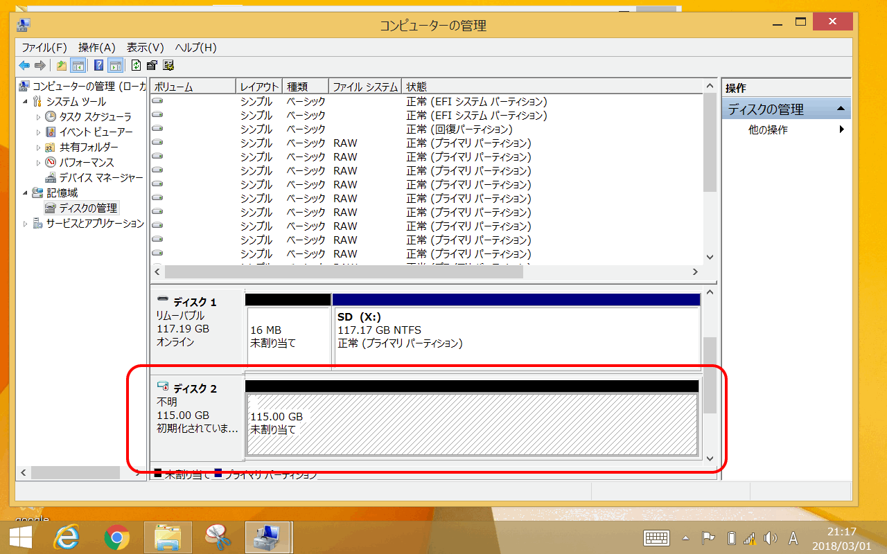Click the Properties icon in toolbar
Image resolution: width=887 pixels, height=554 pixels.
click(x=152, y=65)
